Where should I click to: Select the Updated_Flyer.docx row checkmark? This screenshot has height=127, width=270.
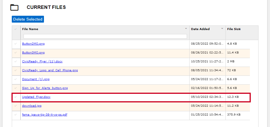16,97
